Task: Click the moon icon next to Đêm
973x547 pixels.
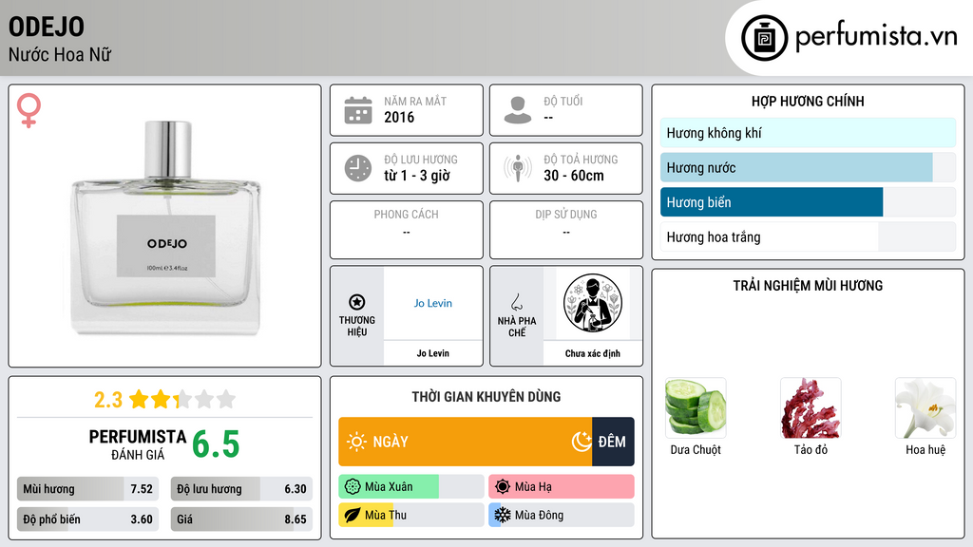Action: (x=582, y=442)
